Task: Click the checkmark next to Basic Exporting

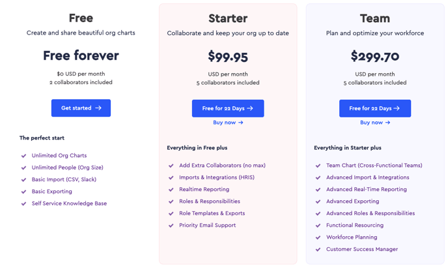Action: coord(23,192)
